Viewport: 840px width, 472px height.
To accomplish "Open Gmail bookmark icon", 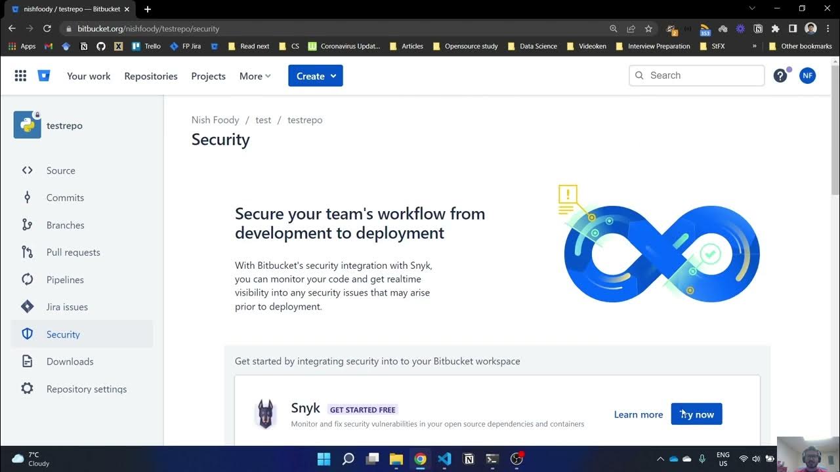I will (48, 47).
